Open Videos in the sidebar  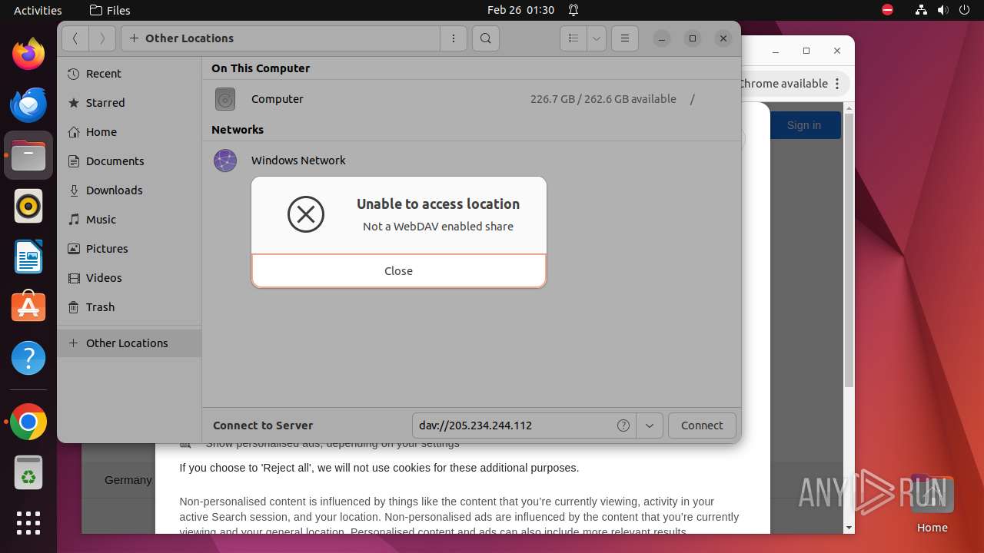129,278
